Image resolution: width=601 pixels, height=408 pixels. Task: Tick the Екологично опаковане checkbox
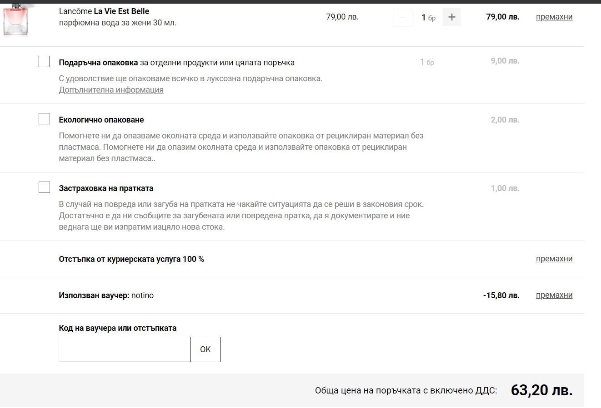click(45, 119)
